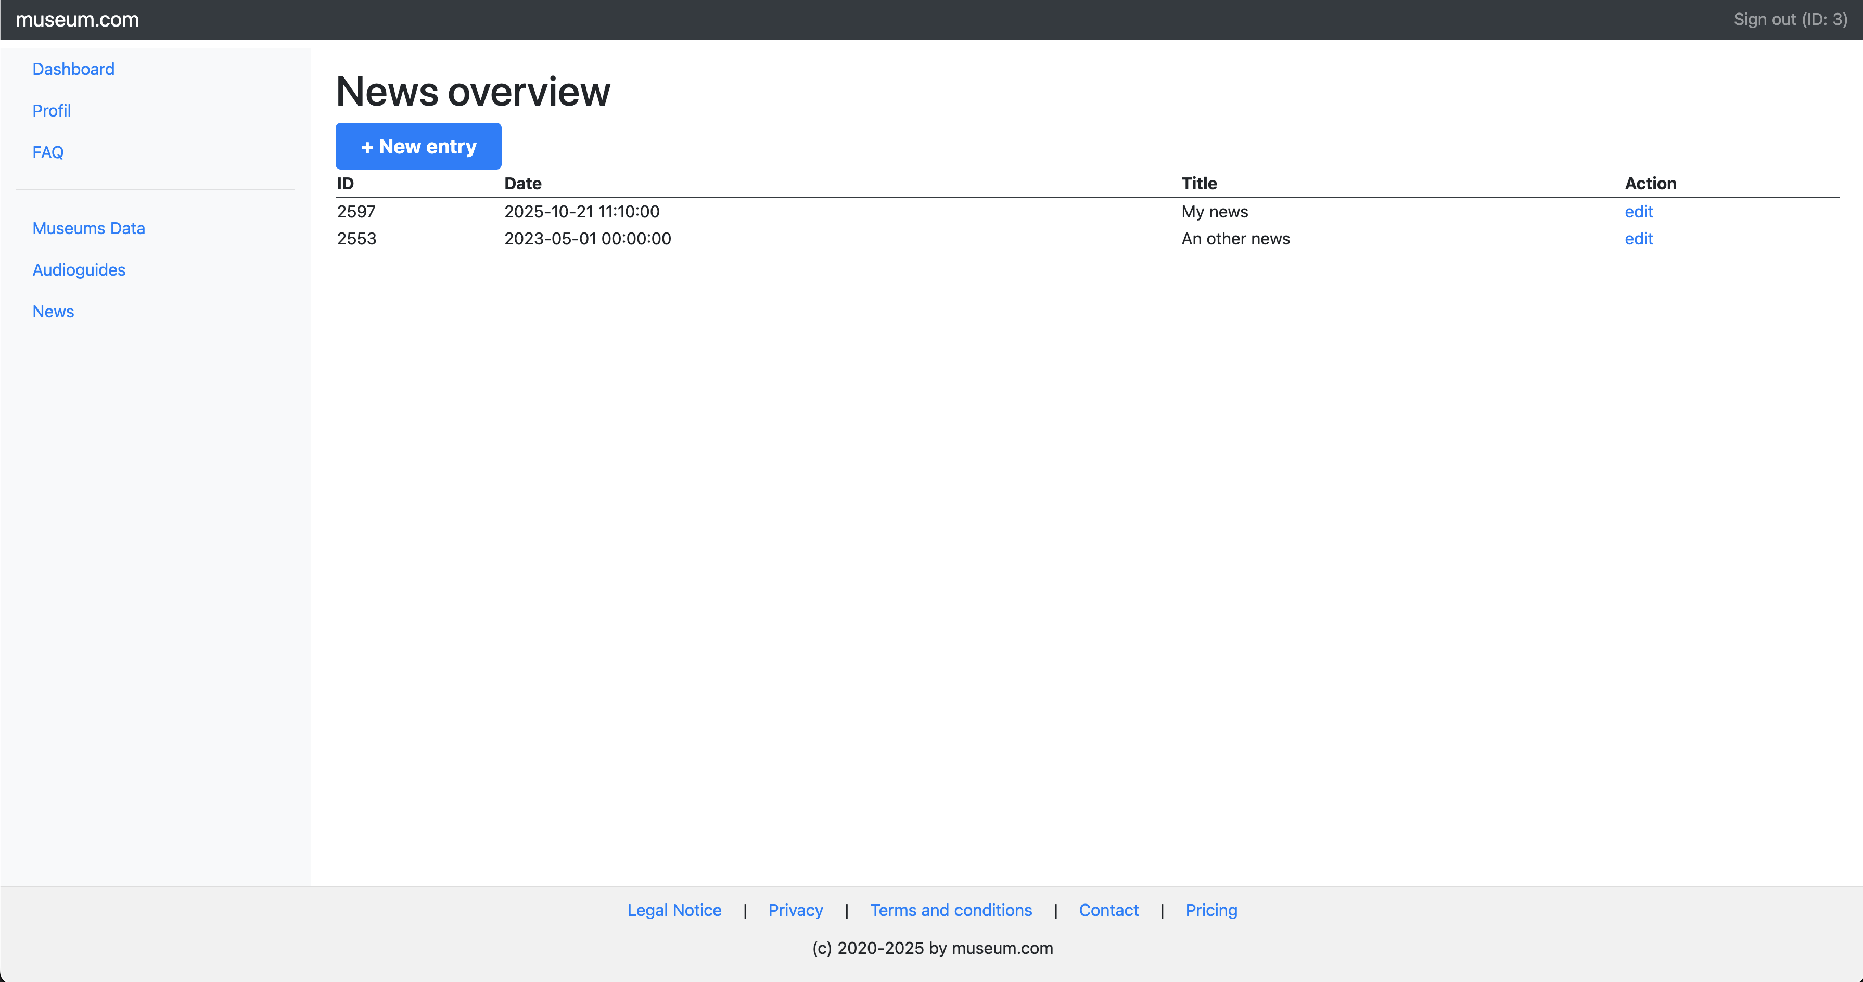Click the Contact footer link
The width and height of the screenshot is (1863, 982).
point(1108,910)
